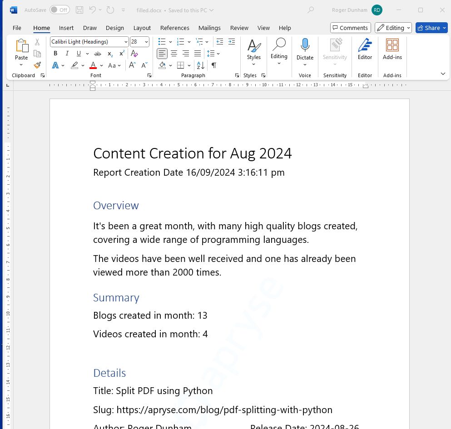The image size is (451, 429).
Task: Increase paragraph indent
Action: click(x=232, y=42)
